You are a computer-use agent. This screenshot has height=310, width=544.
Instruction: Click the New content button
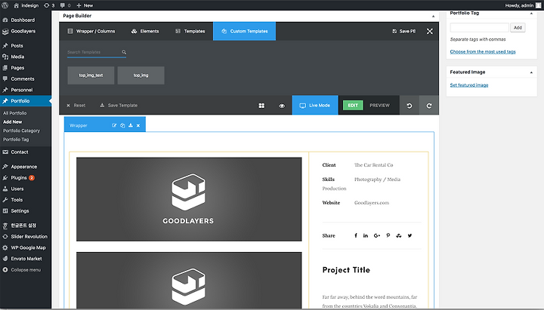tap(85, 5)
